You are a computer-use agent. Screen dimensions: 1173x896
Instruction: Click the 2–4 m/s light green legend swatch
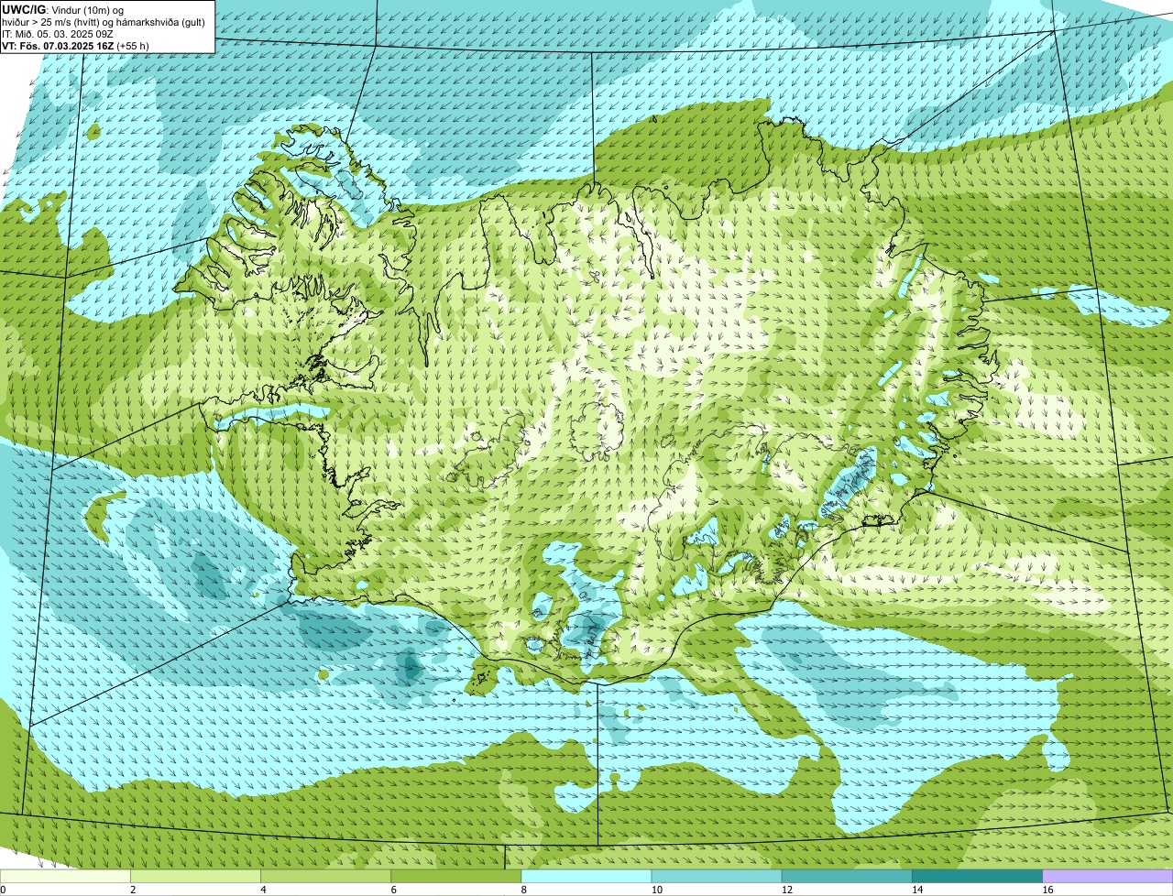[x=195, y=876]
